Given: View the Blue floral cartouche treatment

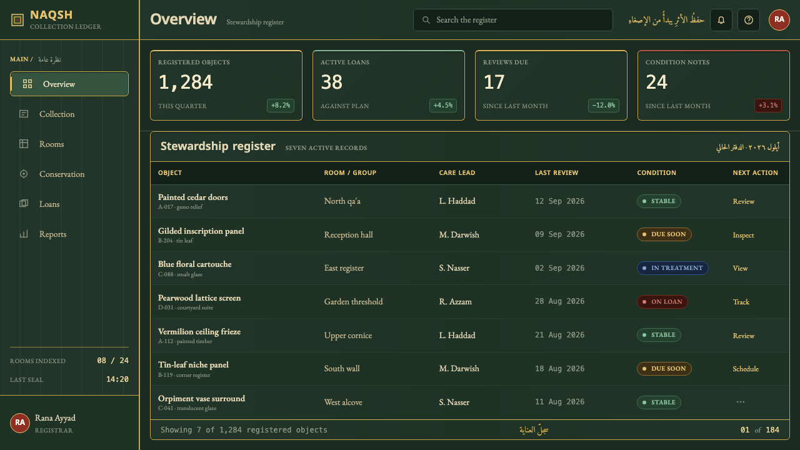Looking at the screenshot, I should [741, 268].
